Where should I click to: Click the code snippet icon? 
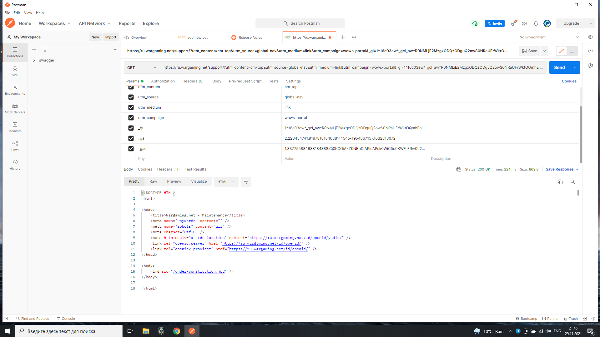tap(590, 51)
